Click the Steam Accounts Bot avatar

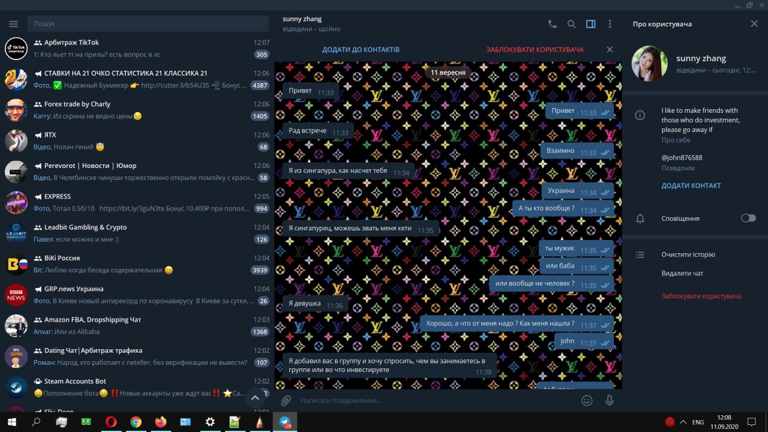point(16,387)
